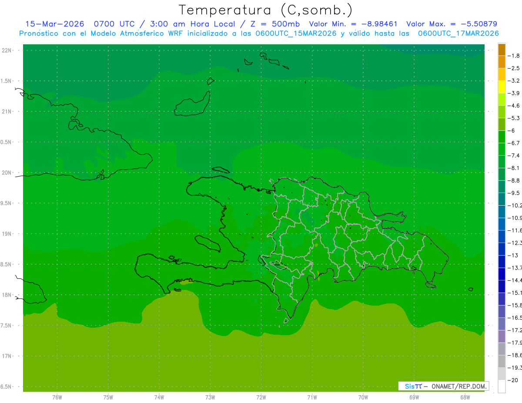Click the "-6.7" color scale value
Image resolution: width=522 pixels, height=403 pixels.
tap(514, 143)
